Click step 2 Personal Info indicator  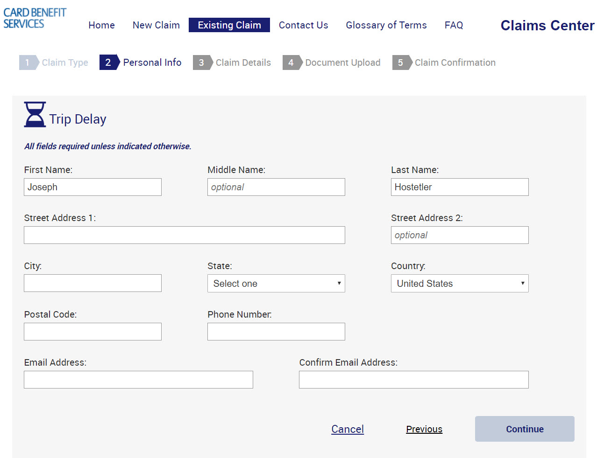[140, 62]
